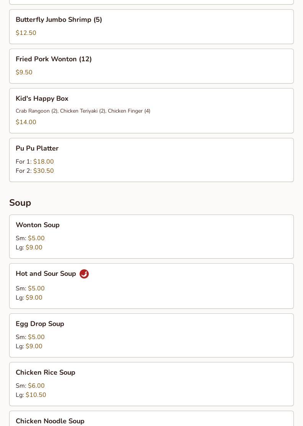Select the Wonton Soup item title
303x426 pixels.
pyautogui.click(x=37, y=225)
